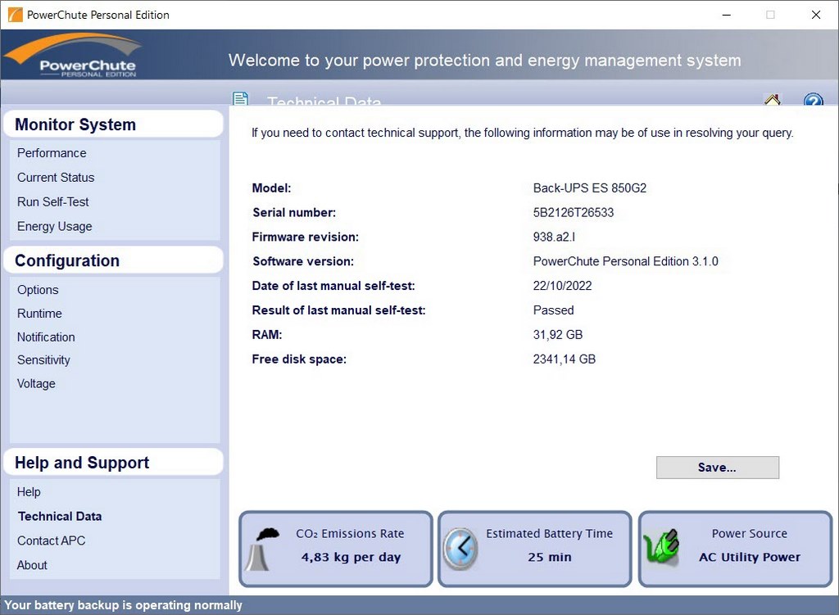Select Notification settings
Screen dimensions: 839x615
pyautogui.click(x=46, y=337)
